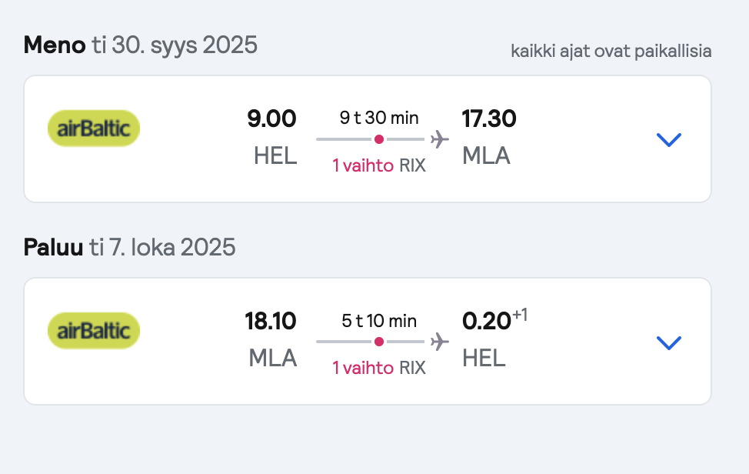Expand the outbound HEL to MLA flight details
Screen dimensions: 749x474
669,139
